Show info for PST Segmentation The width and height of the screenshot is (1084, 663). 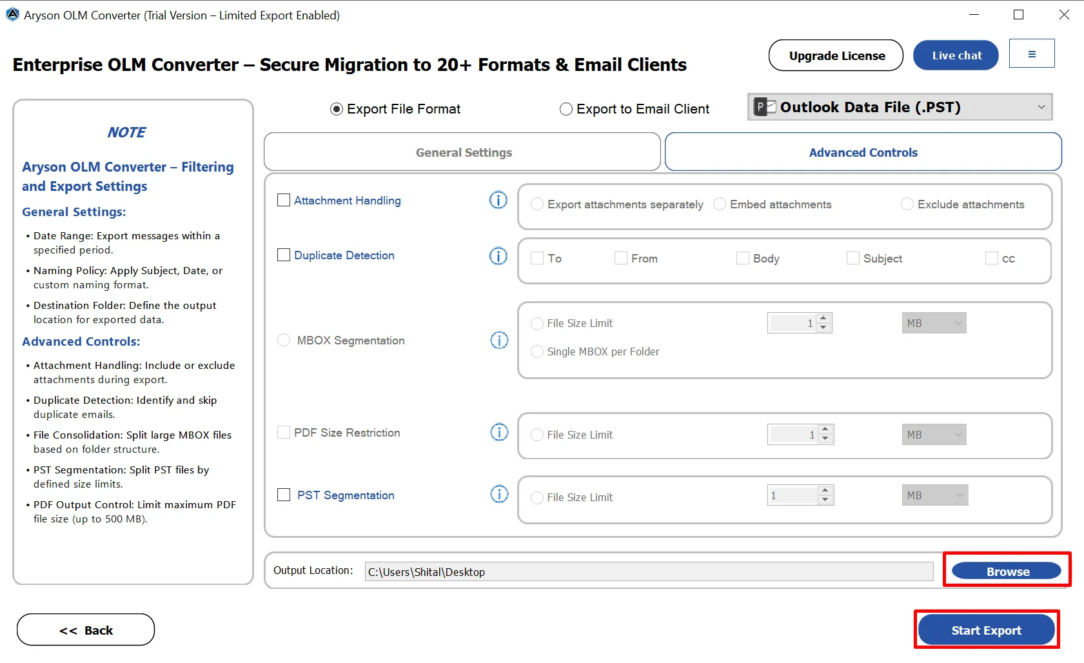499,495
